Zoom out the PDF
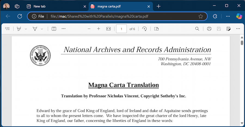 pyautogui.click(x=89, y=29)
